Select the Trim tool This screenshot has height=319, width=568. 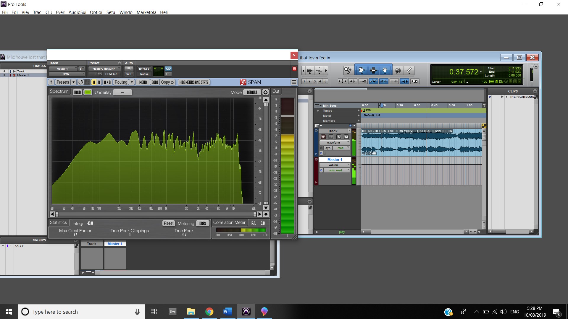pos(361,70)
